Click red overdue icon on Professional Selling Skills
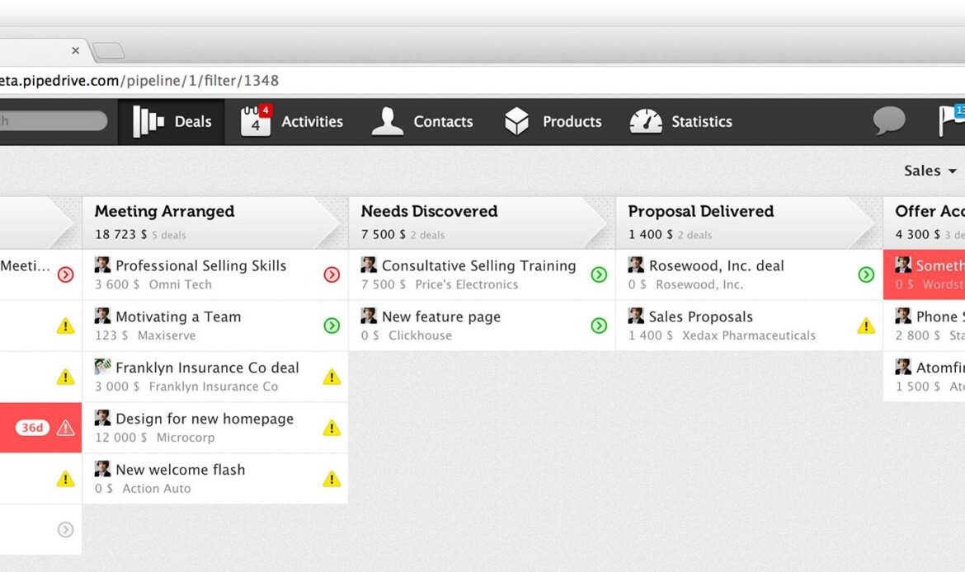Image resolution: width=965 pixels, height=572 pixels. 332,274
